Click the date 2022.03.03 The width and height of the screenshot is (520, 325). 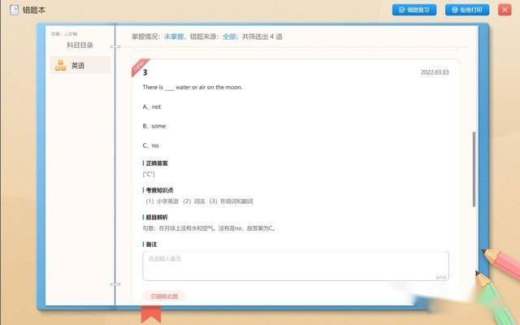pyautogui.click(x=435, y=72)
